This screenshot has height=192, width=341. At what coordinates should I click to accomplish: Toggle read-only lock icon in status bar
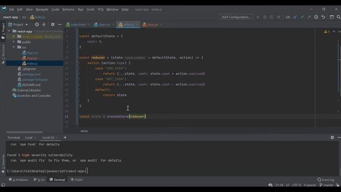338,185
